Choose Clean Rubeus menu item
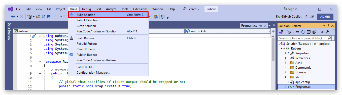Screen dimensions: 342x95 coord(108,49)
